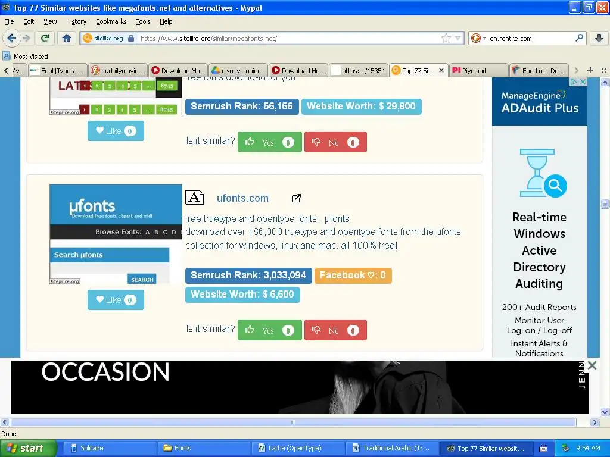Close the OCCASION banner ad with X
This screenshot has width=610, height=457.
pyautogui.click(x=592, y=365)
